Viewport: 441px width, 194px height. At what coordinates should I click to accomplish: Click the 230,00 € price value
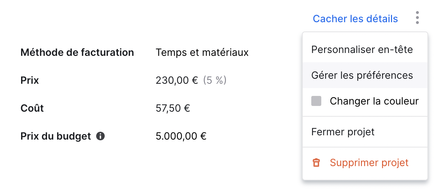click(x=177, y=80)
